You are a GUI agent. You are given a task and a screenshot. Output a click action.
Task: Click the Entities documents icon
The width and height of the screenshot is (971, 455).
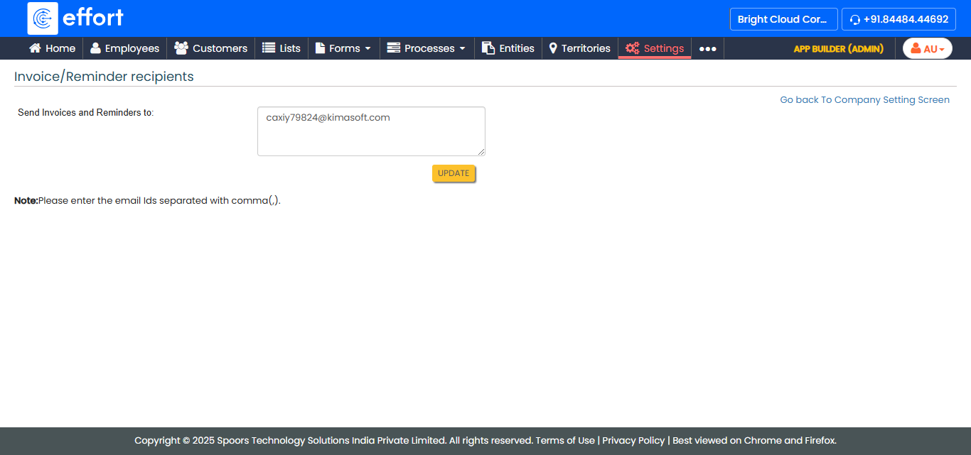pyautogui.click(x=488, y=48)
